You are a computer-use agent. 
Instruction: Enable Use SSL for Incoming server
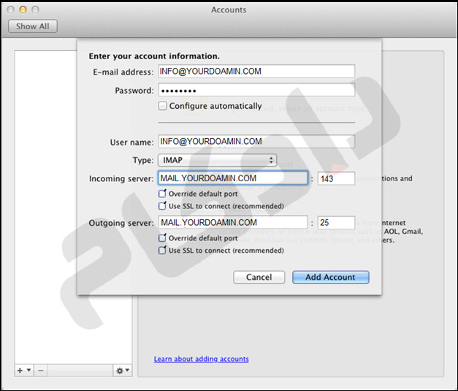coord(162,206)
